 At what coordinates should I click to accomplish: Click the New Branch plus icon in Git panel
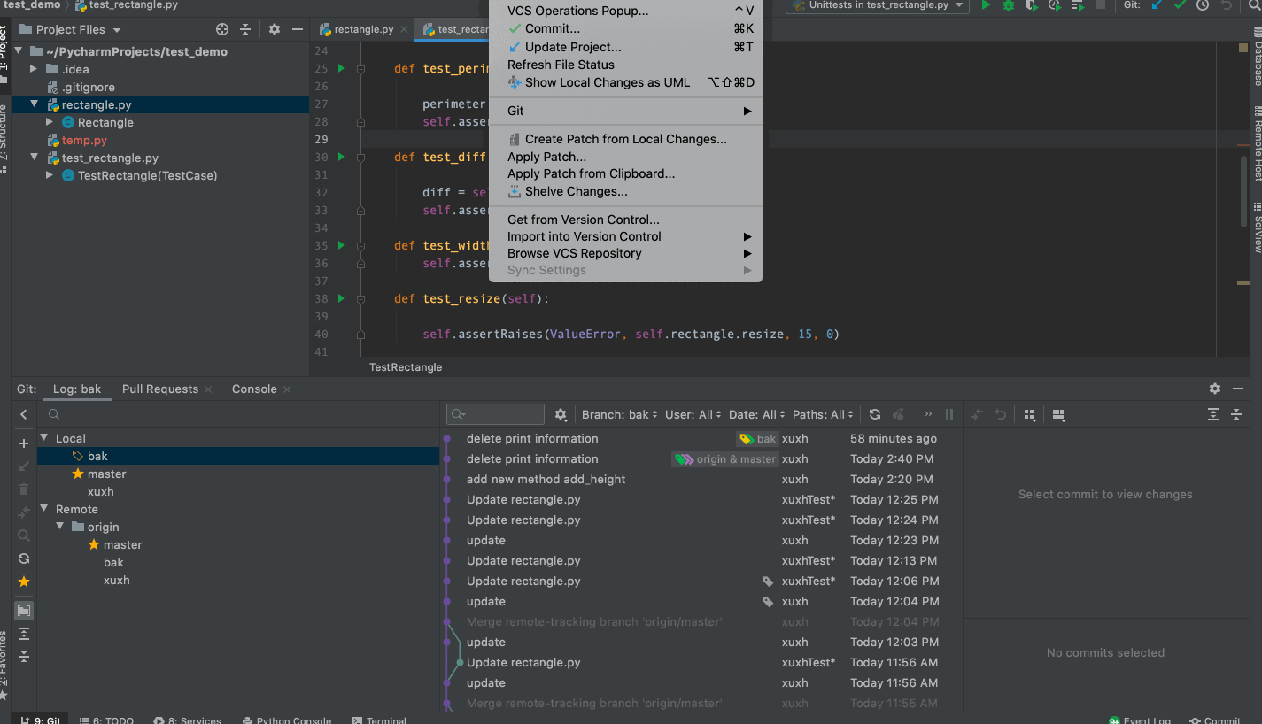24,443
